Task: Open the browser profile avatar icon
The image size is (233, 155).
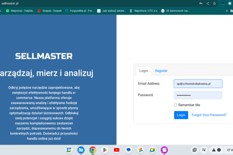Action: [230, 4]
